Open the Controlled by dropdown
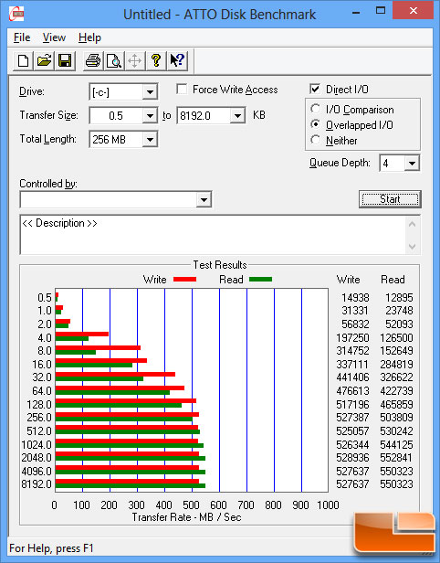The height and width of the screenshot is (563, 440). 204,199
